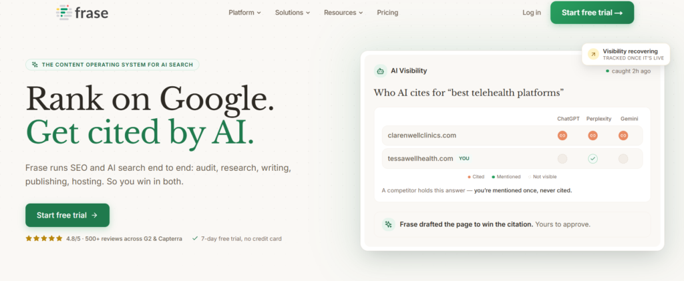Viewport: 684px width, 281px height.
Task: Click clarenwellclinics.com Perplexity cited icon
Action: point(592,135)
